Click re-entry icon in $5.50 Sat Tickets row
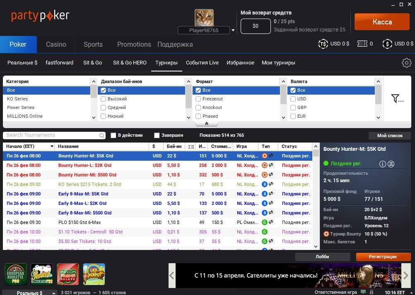 coord(271,241)
